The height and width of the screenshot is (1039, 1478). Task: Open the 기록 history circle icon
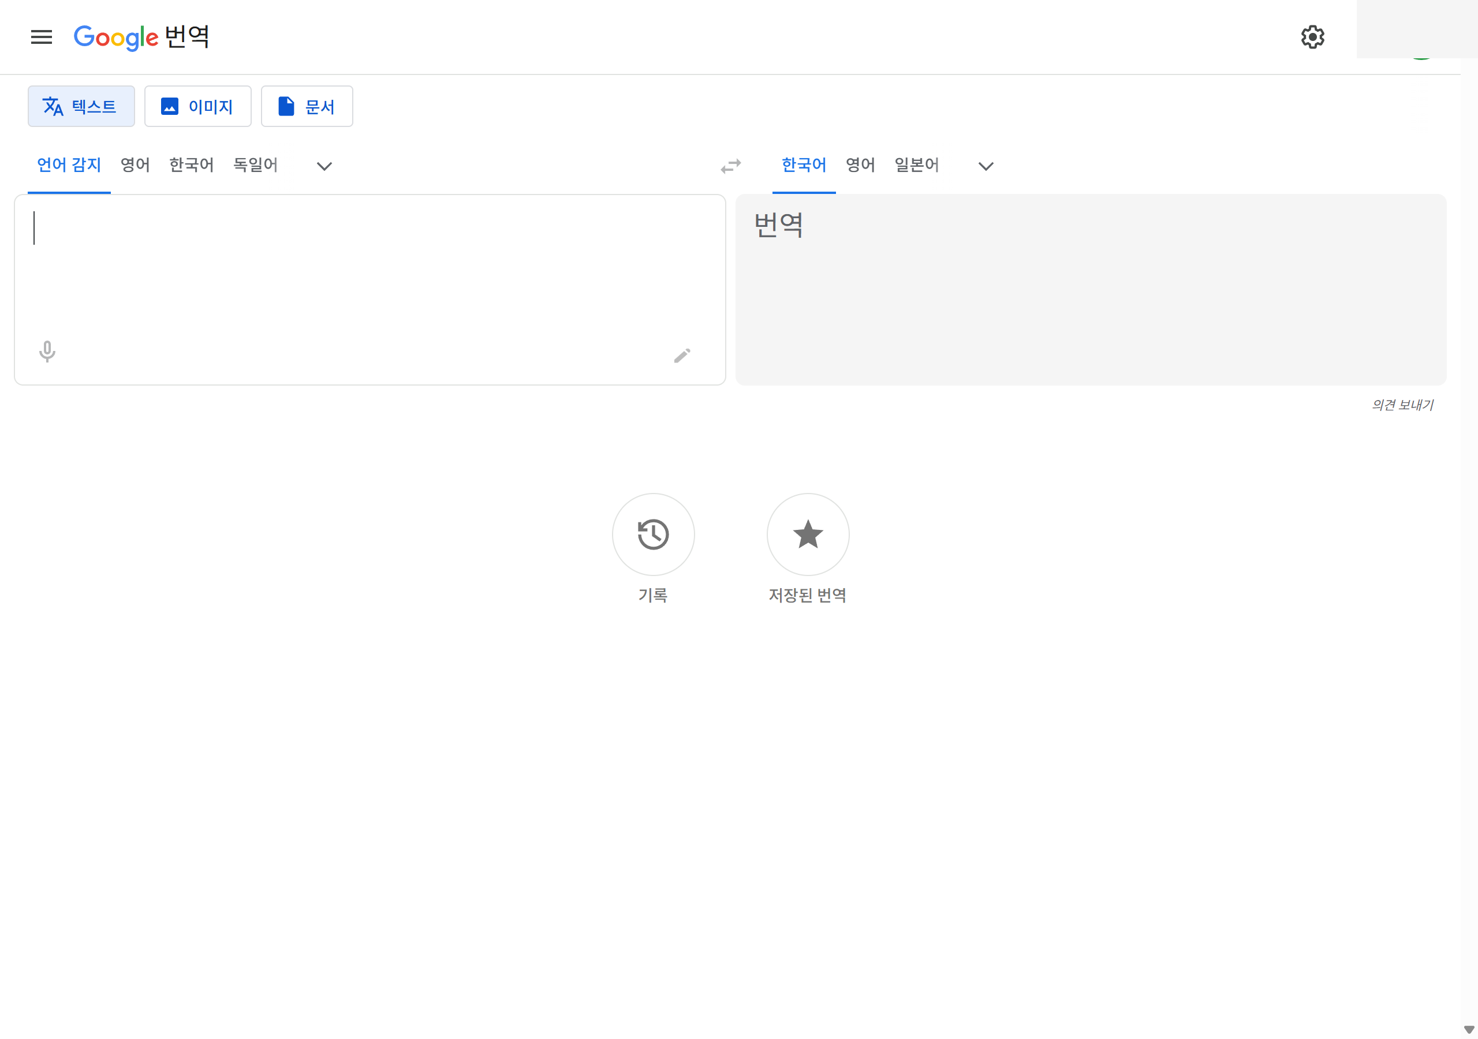coord(653,534)
